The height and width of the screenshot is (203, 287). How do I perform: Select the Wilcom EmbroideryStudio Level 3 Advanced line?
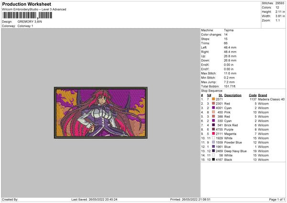(34, 10)
